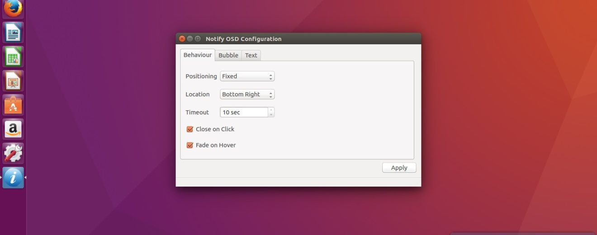Switch to the Behaviour tab
The image size is (597, 235).
[x=198, y=55]
